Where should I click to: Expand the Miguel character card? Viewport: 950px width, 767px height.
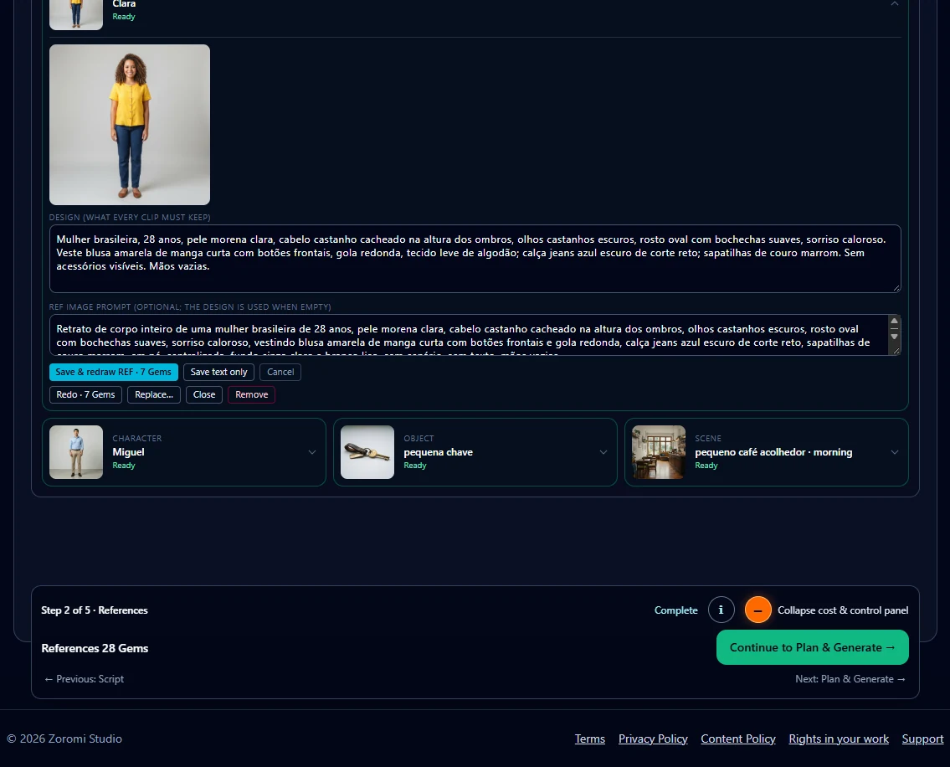coord(312,452)
